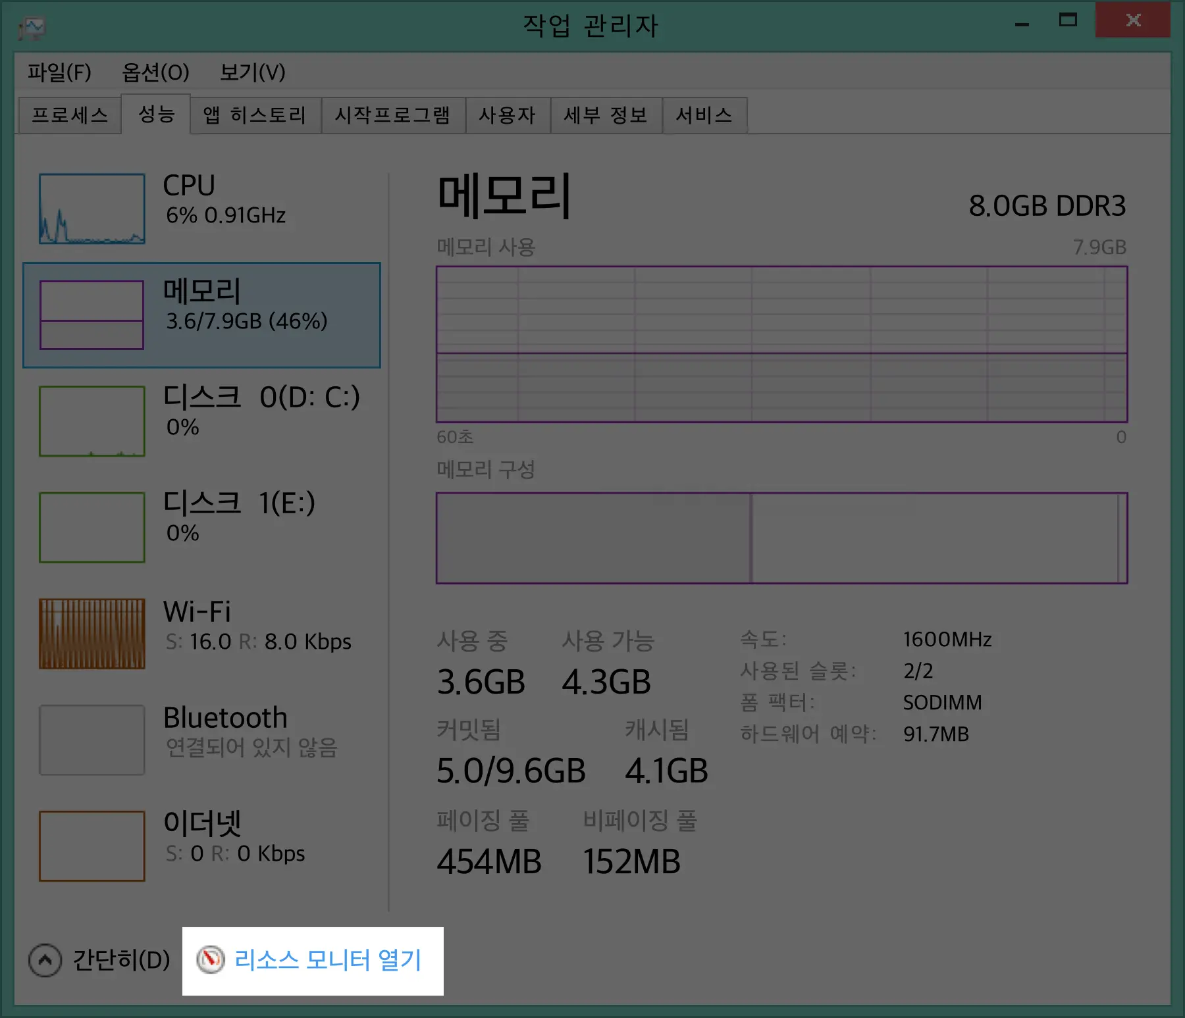
Task: Select the Bluetooth graph thumbnail
Action: pos(92,740)
